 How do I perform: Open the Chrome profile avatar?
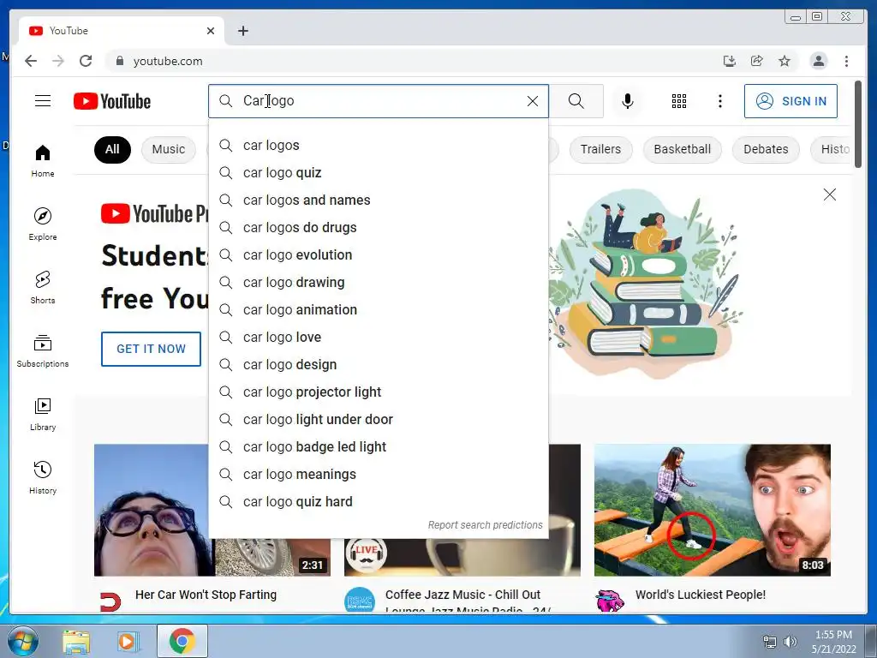[818, 61]
